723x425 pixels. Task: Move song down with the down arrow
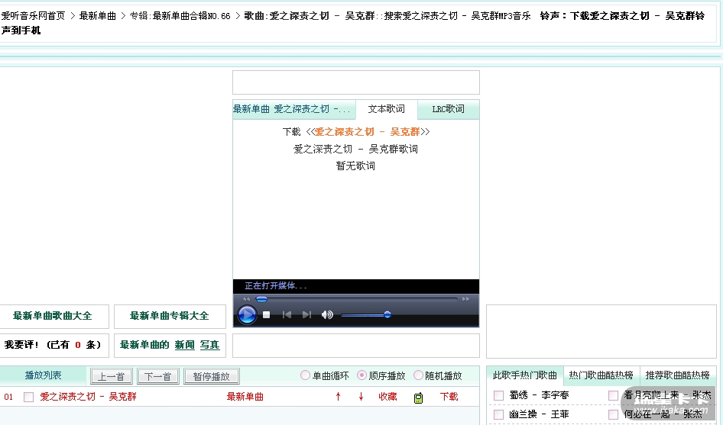click(361, 397)
